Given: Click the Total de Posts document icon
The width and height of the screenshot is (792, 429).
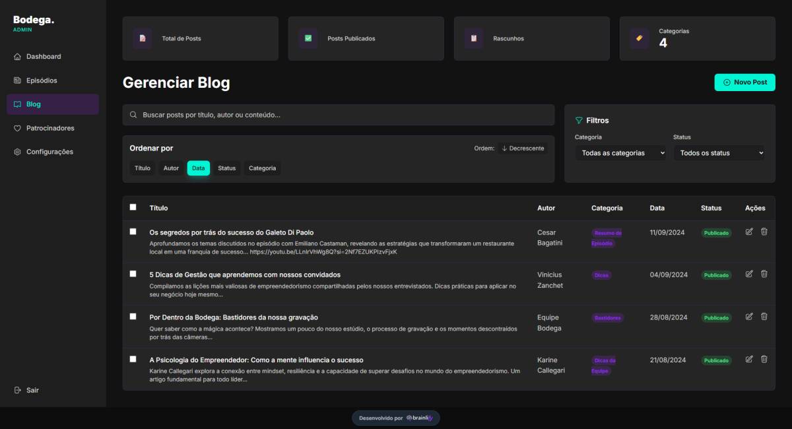Looking at the screenshot, I should tap(142, 38).
